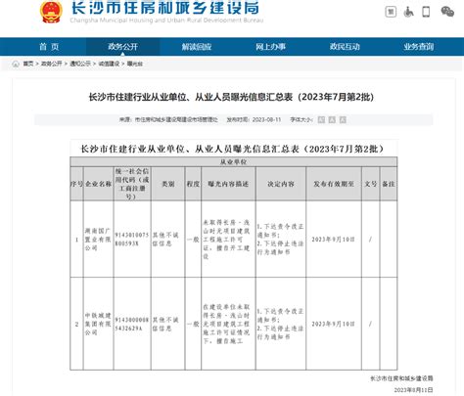Open the WeChat icon in header

point(447,12)
